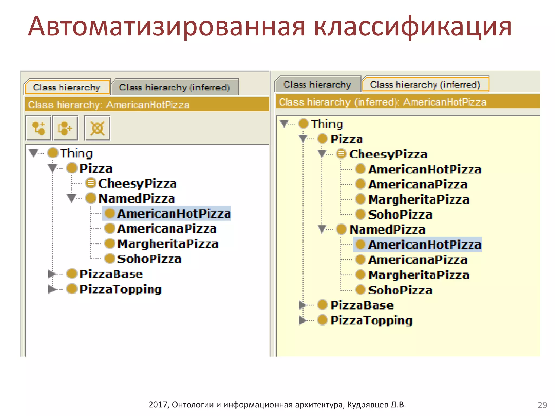Click class icon beside left PizzaTopping
Viewport: 555px width, 416px height.
pos(72,289)
